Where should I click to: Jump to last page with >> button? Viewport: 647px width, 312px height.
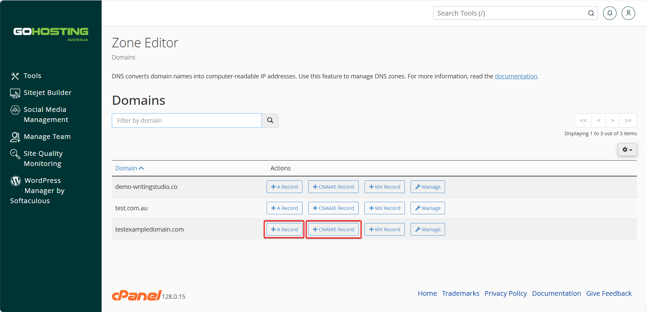628,120
